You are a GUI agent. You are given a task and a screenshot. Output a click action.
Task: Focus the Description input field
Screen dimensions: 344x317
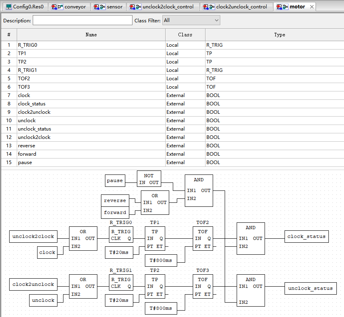83,20
